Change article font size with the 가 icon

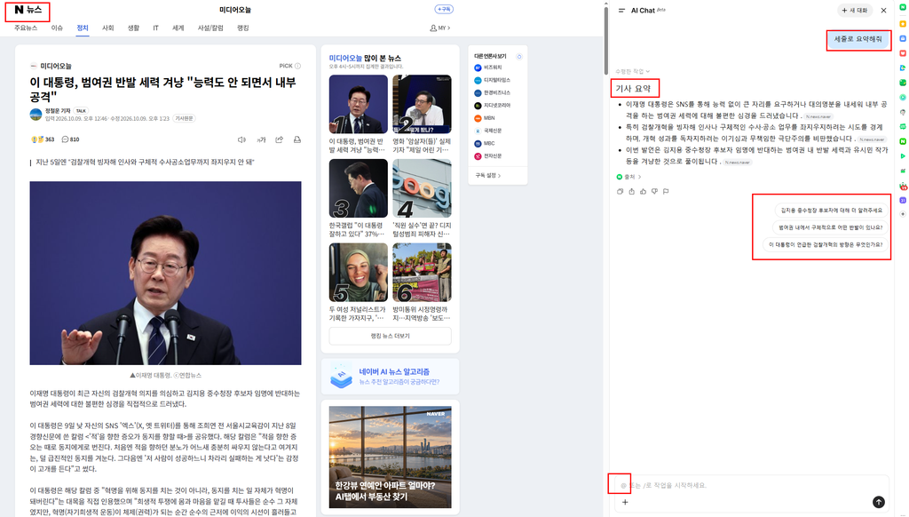click(x=262, y=139)
